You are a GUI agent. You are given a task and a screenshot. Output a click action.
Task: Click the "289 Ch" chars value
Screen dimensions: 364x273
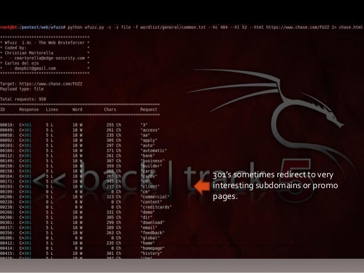(x=114, y=227)
